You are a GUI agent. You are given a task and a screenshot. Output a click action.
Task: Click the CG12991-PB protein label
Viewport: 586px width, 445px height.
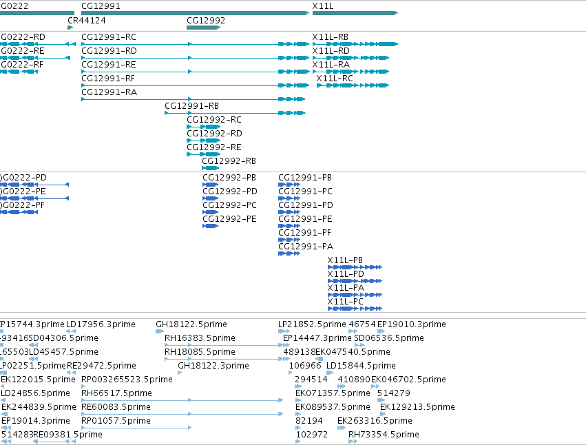(x=305, y=178)
